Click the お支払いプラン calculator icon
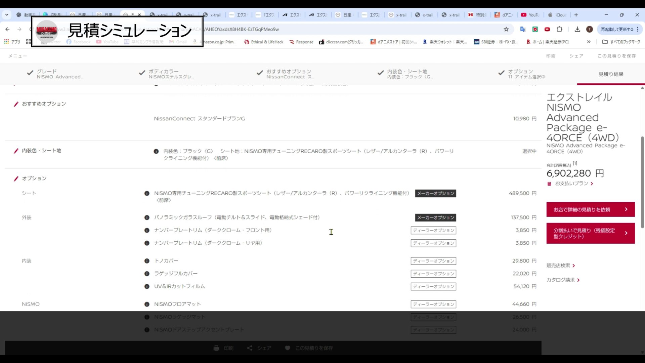The height and width of the screenshot is (363, 645). tap(549, 184)
